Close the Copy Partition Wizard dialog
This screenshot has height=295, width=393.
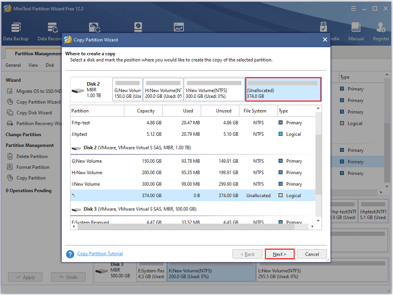[x=325, y=40]
